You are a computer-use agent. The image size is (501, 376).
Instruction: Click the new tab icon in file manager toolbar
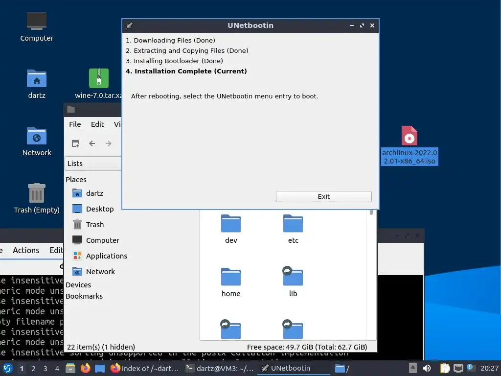[75, 143]
